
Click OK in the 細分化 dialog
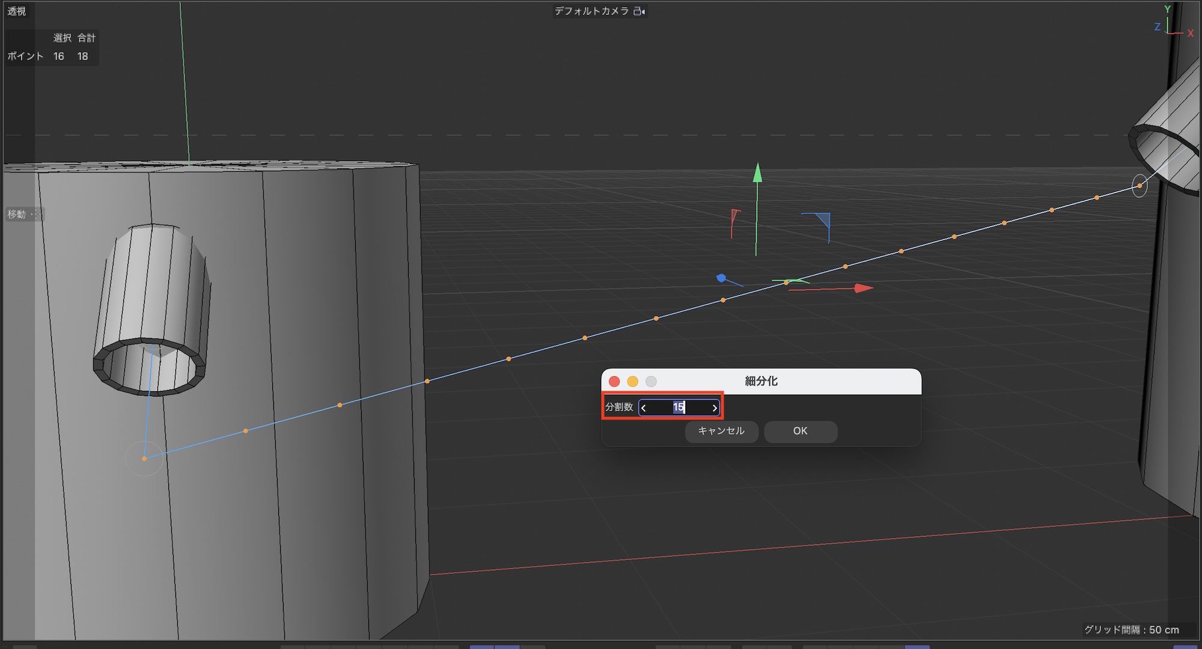point(800,431)
